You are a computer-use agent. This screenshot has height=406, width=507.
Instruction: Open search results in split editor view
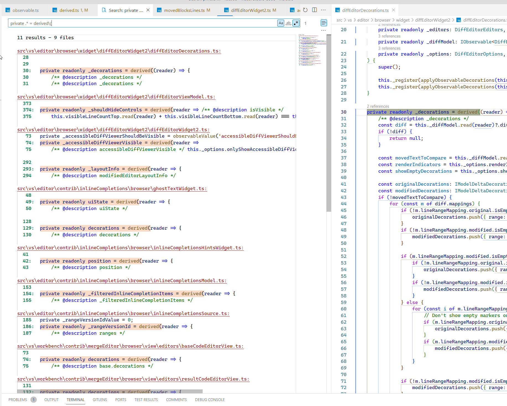[x=314, y=10]
